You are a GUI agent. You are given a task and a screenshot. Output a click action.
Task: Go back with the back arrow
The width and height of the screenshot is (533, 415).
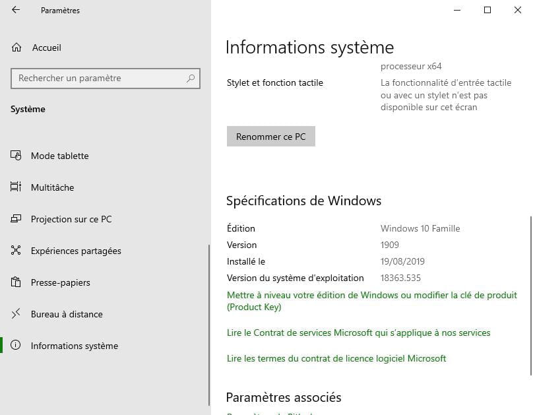[x=16, y=10]
